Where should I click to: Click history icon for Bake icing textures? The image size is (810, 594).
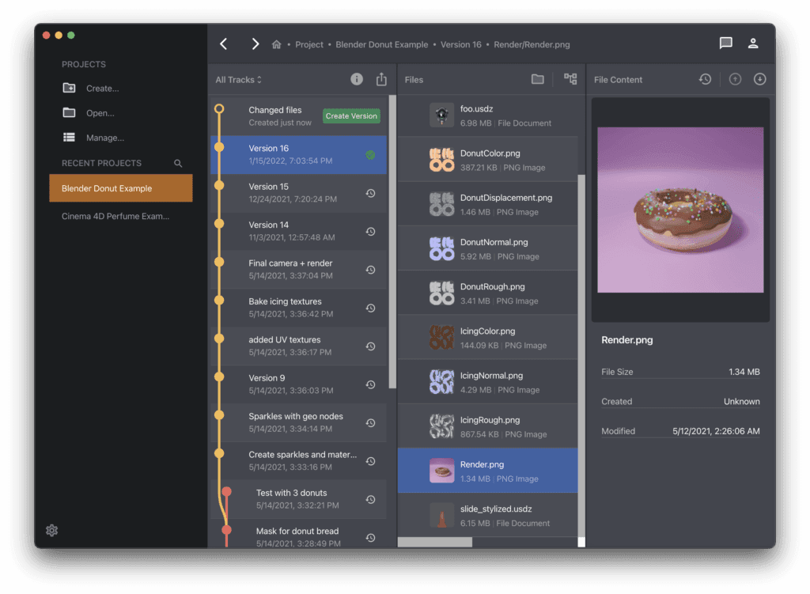[370, 308]
